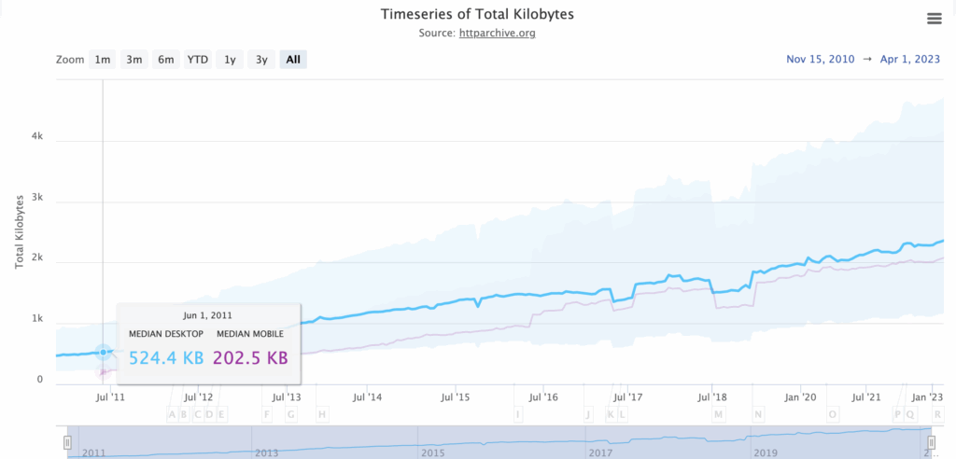The image size is (956, 459).
Task: Click the flag marker labeled H
Action: [322, 414]
